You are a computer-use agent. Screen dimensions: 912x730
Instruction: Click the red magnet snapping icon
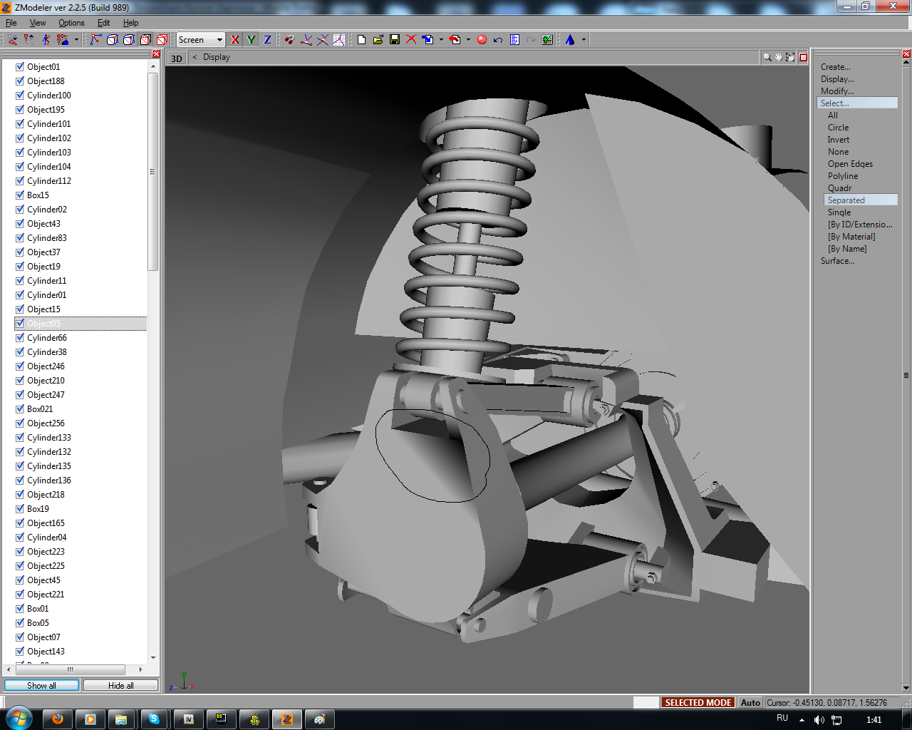click(289, 40)
